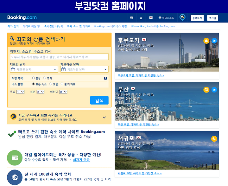Click the airplane badge on 부산 card
228x186 pixels.
pos(214,90)
